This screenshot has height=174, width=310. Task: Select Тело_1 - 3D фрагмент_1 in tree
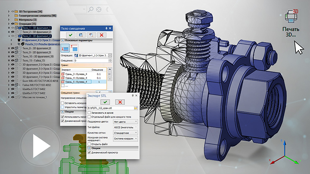tap(37, 28)
